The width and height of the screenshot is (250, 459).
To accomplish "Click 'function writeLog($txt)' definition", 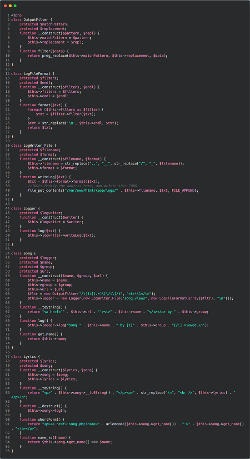I will point(45,177).
